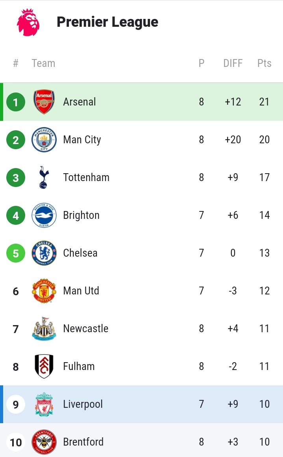This screenshot has width=283, height=457.
Task: Click the rank 5 light green badge
Action: tap(16, 253)
